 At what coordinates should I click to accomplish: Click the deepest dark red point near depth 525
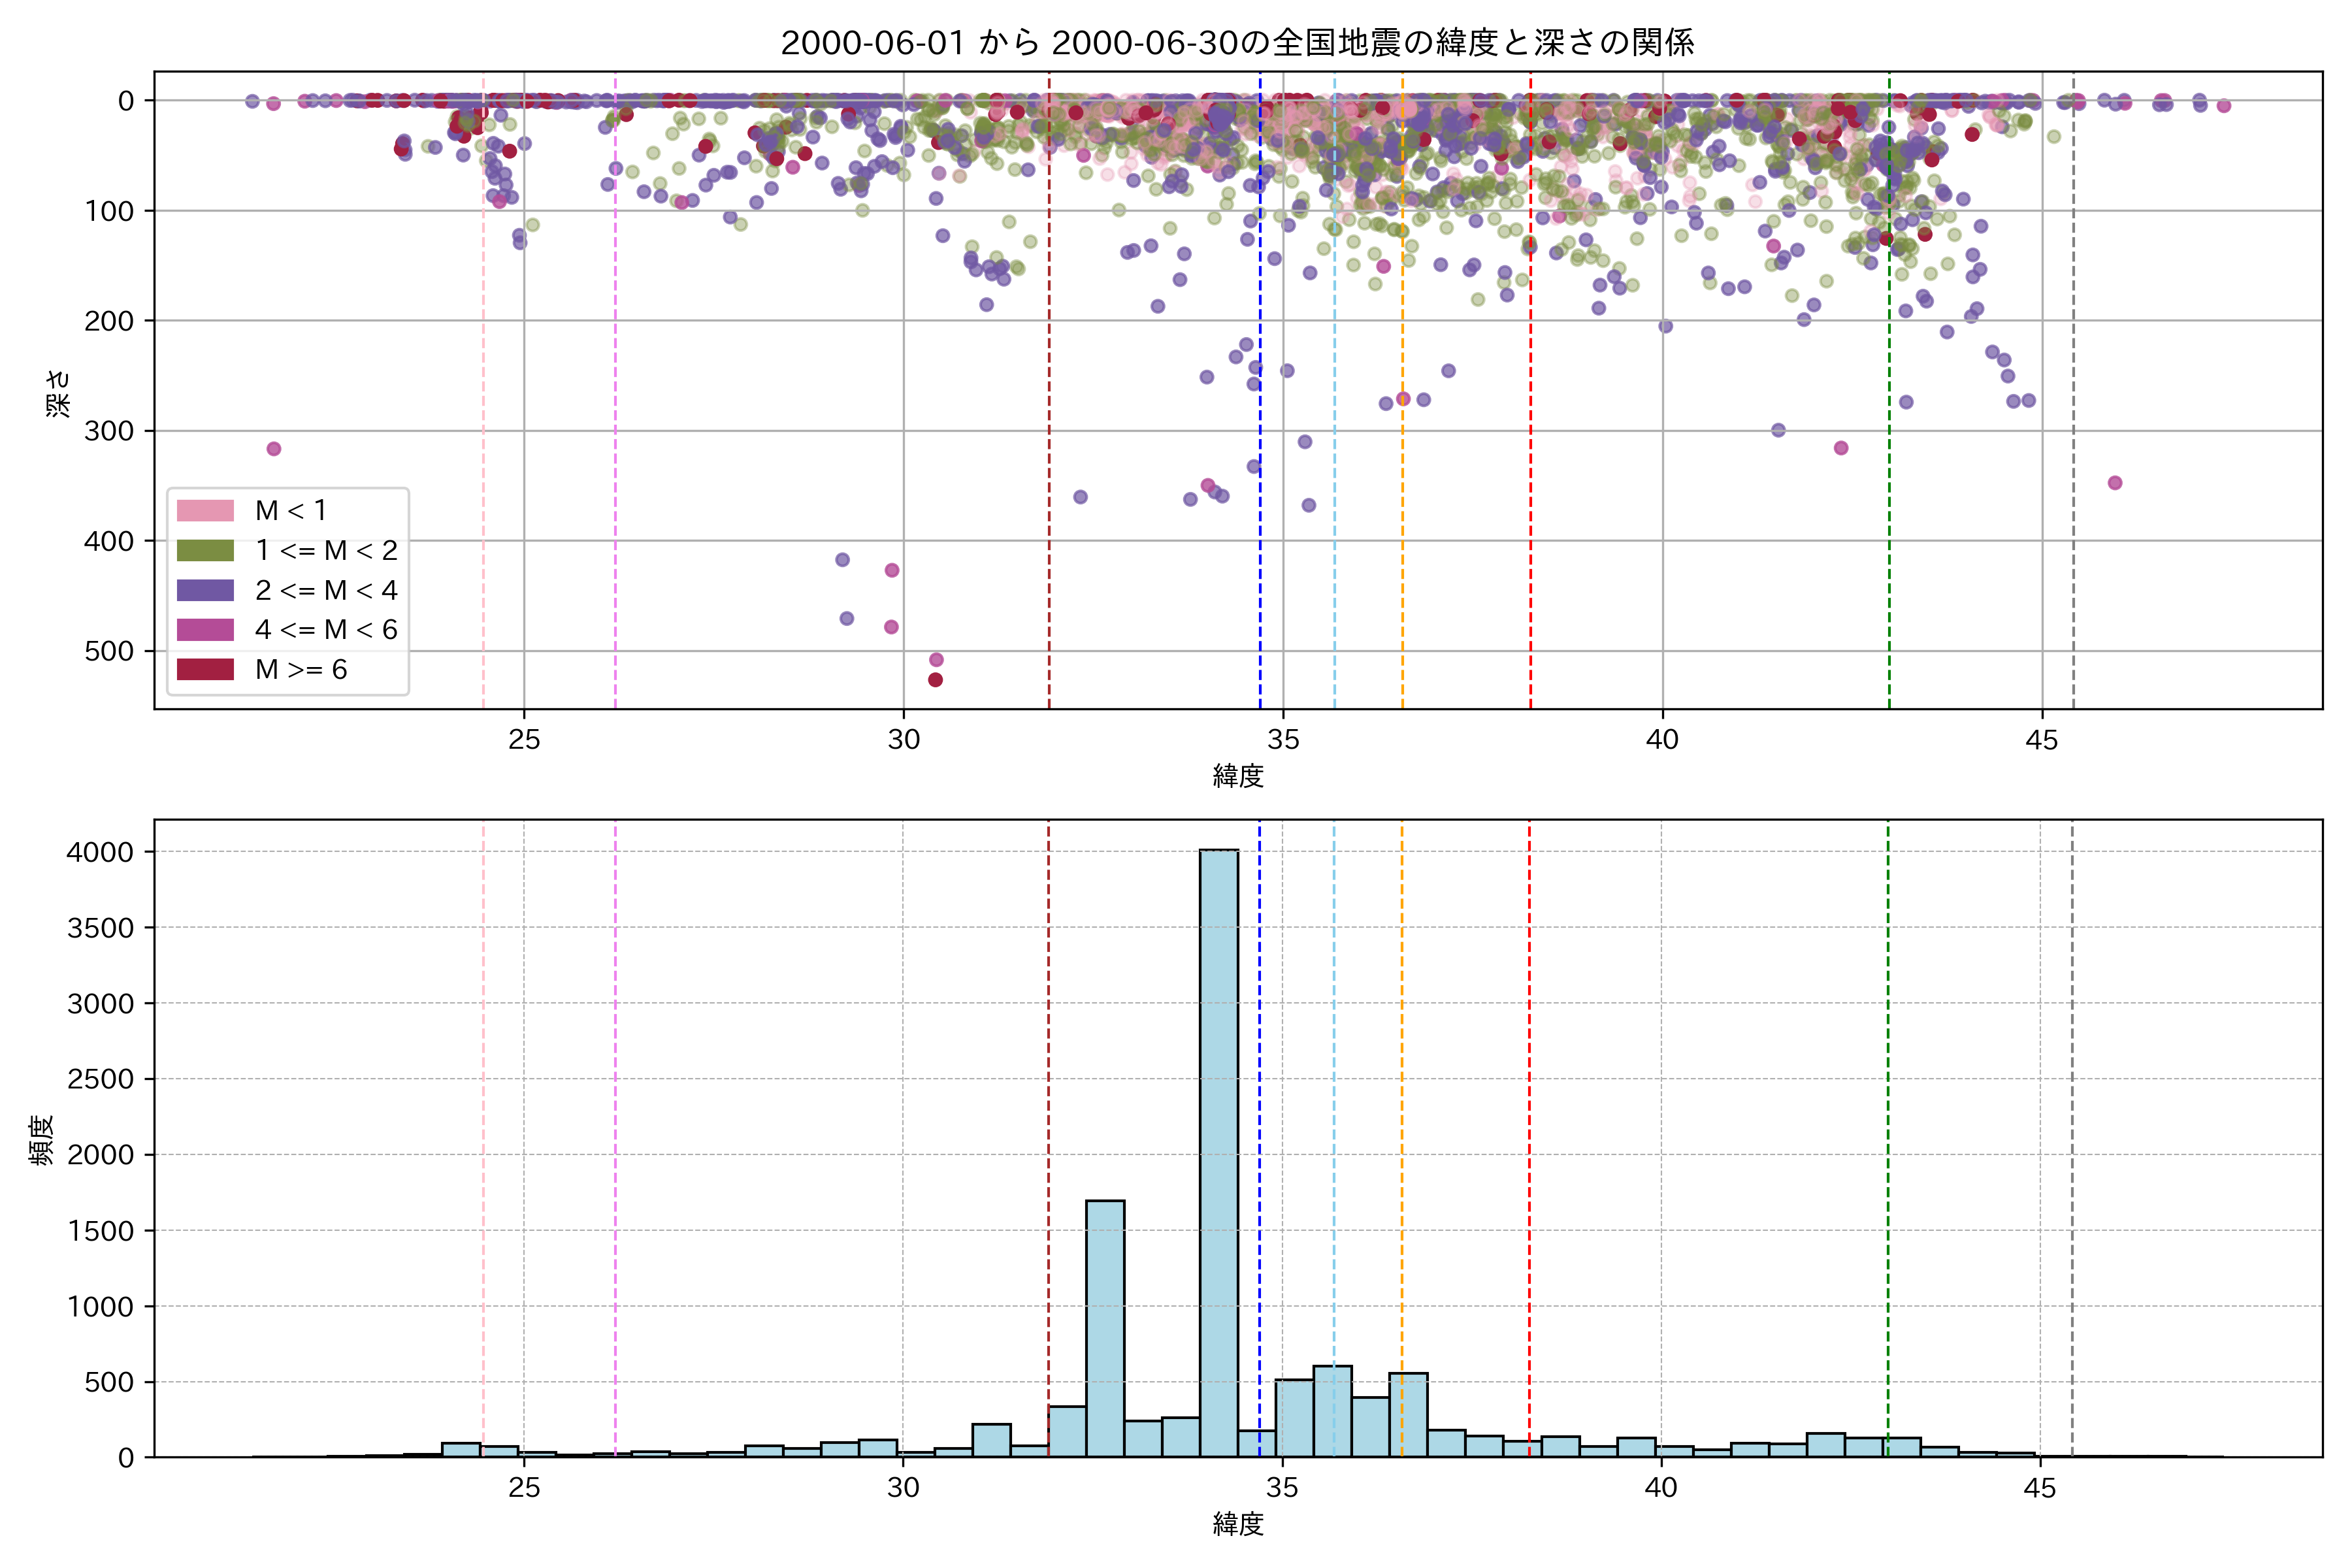click(x=936, y=680)
